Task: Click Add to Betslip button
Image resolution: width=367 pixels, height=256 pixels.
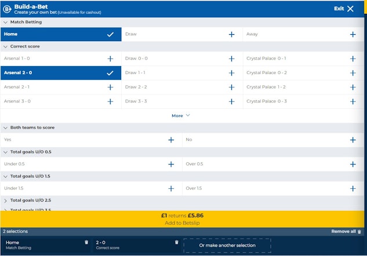Action: click(182, 219)
